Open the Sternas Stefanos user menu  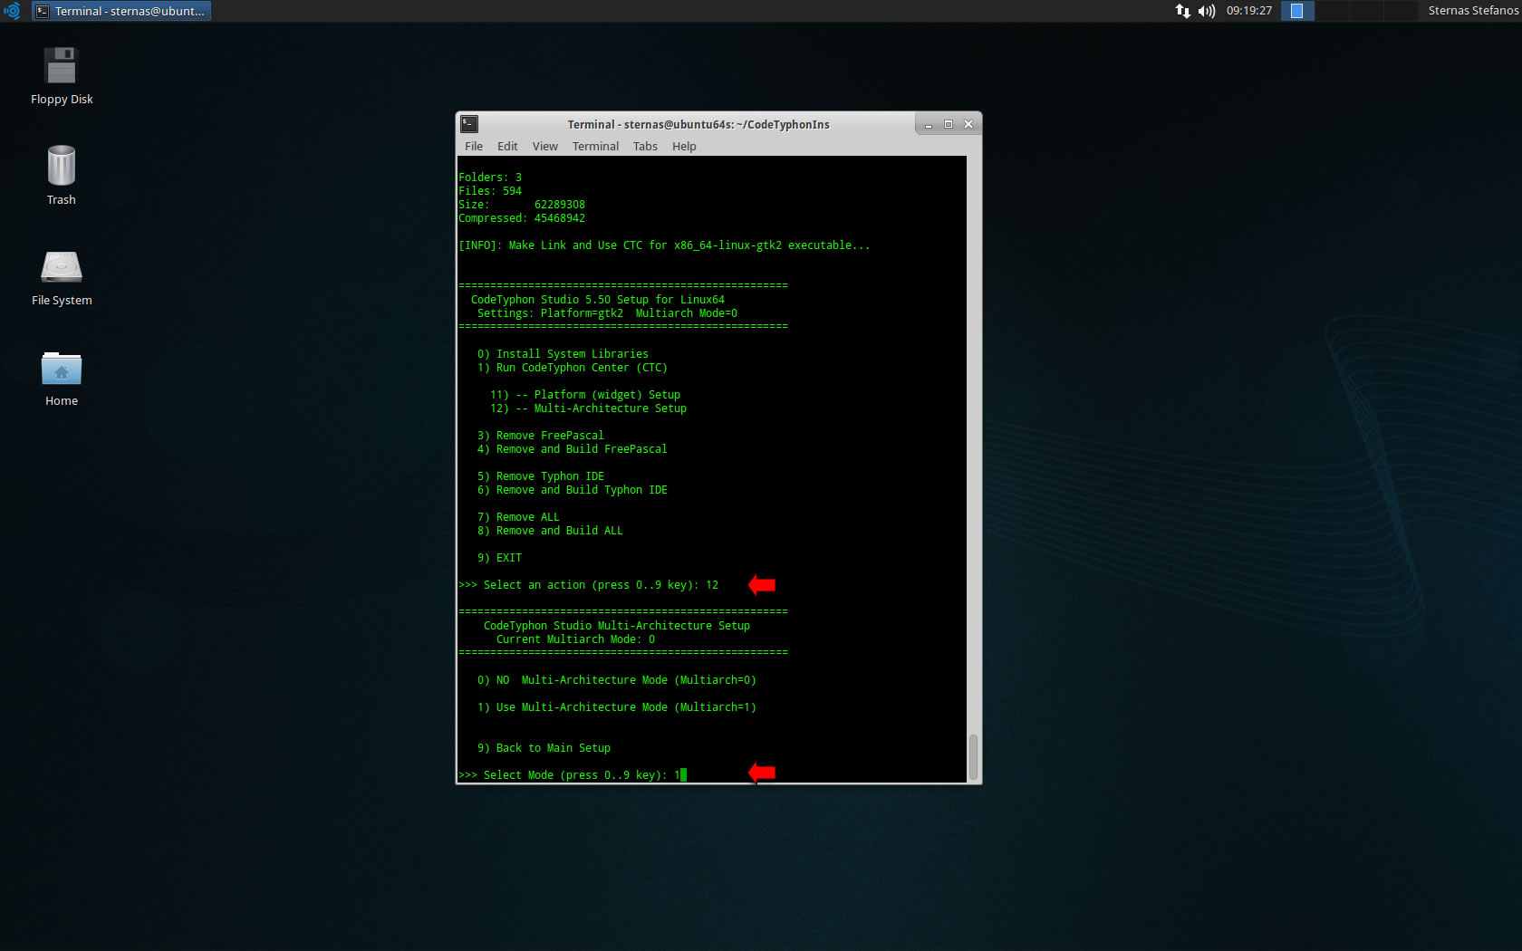tap(1472, 11)
